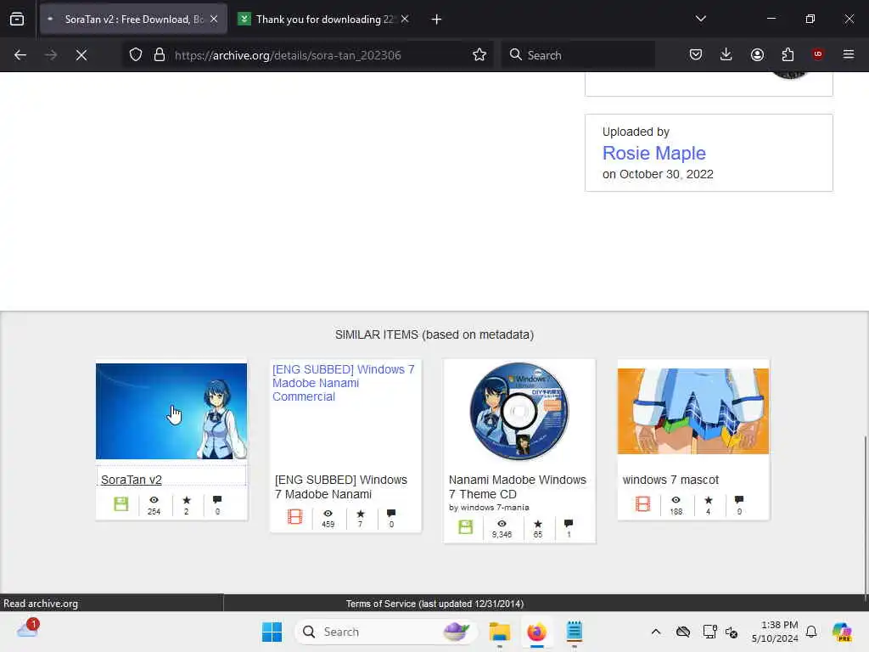Click floppy icon on Theme CD card
Viewport: 869px width, 652px height.
466,527
